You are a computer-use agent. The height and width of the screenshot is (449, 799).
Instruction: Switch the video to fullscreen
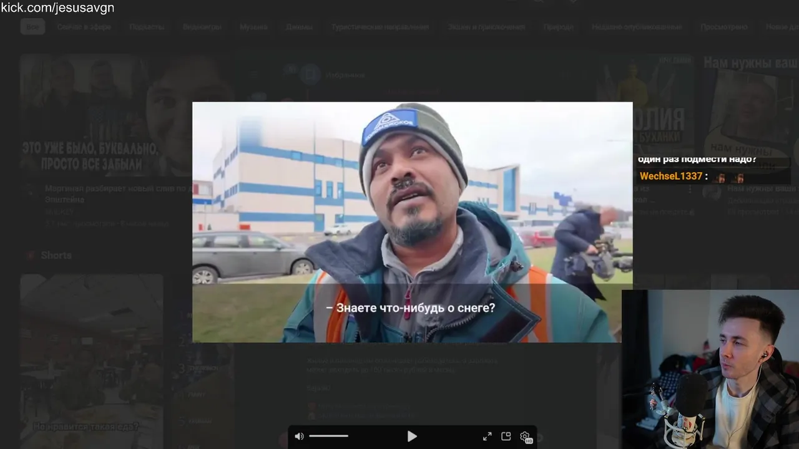point(488,437)
